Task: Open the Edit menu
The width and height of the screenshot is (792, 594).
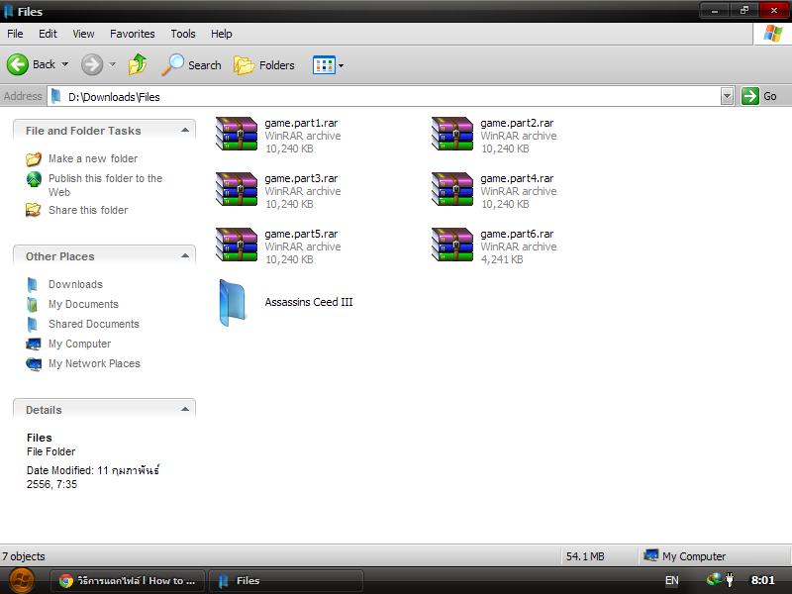Action: 48,34
